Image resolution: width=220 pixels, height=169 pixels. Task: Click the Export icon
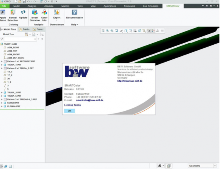[x=57, y=12]
